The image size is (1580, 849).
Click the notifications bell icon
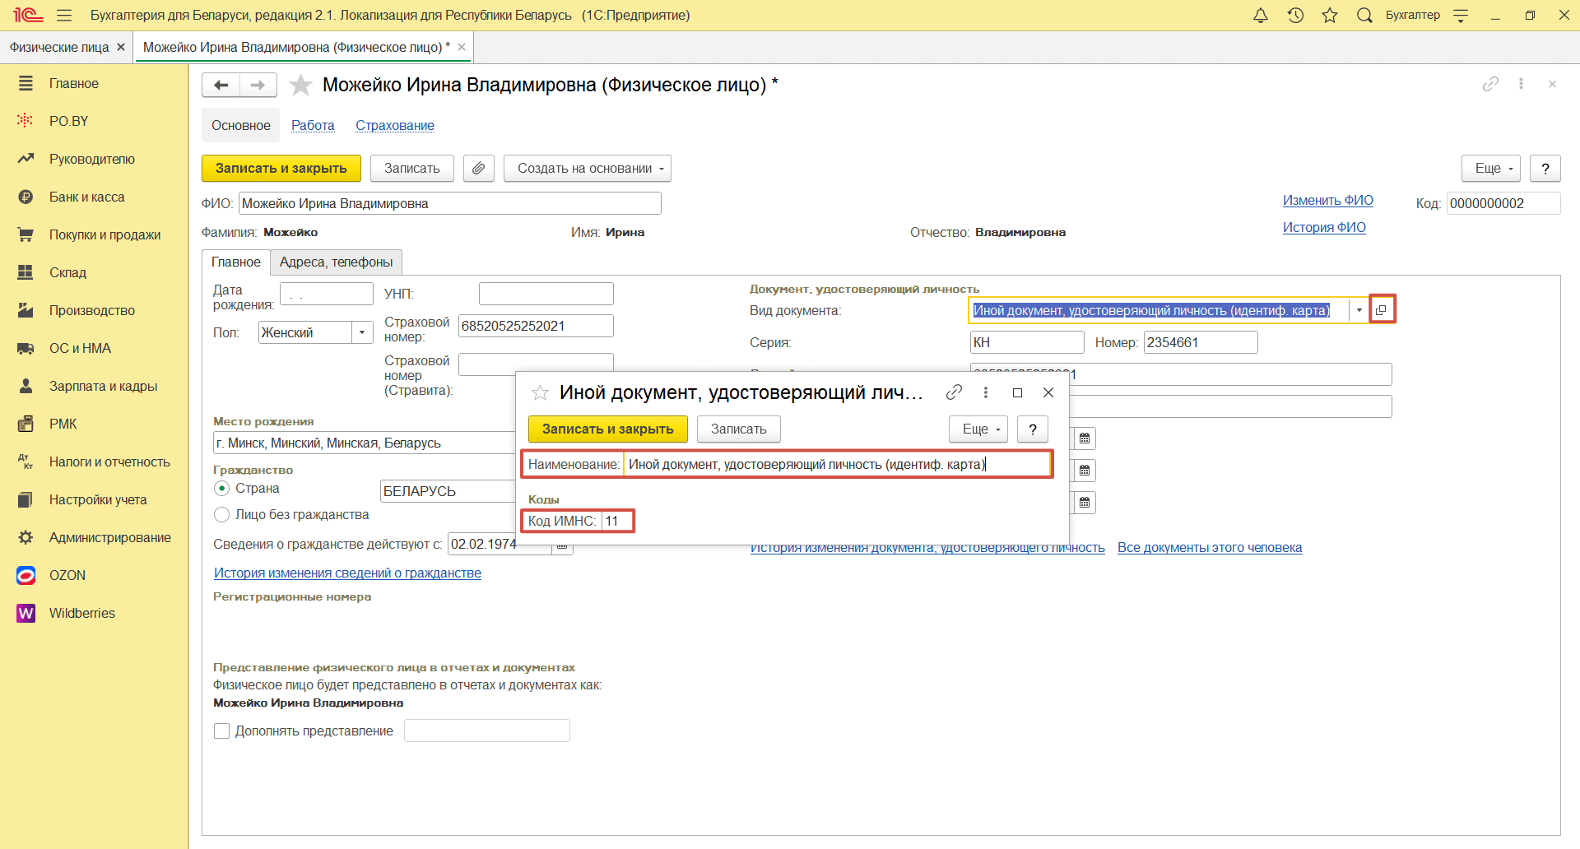[1260, 15]
